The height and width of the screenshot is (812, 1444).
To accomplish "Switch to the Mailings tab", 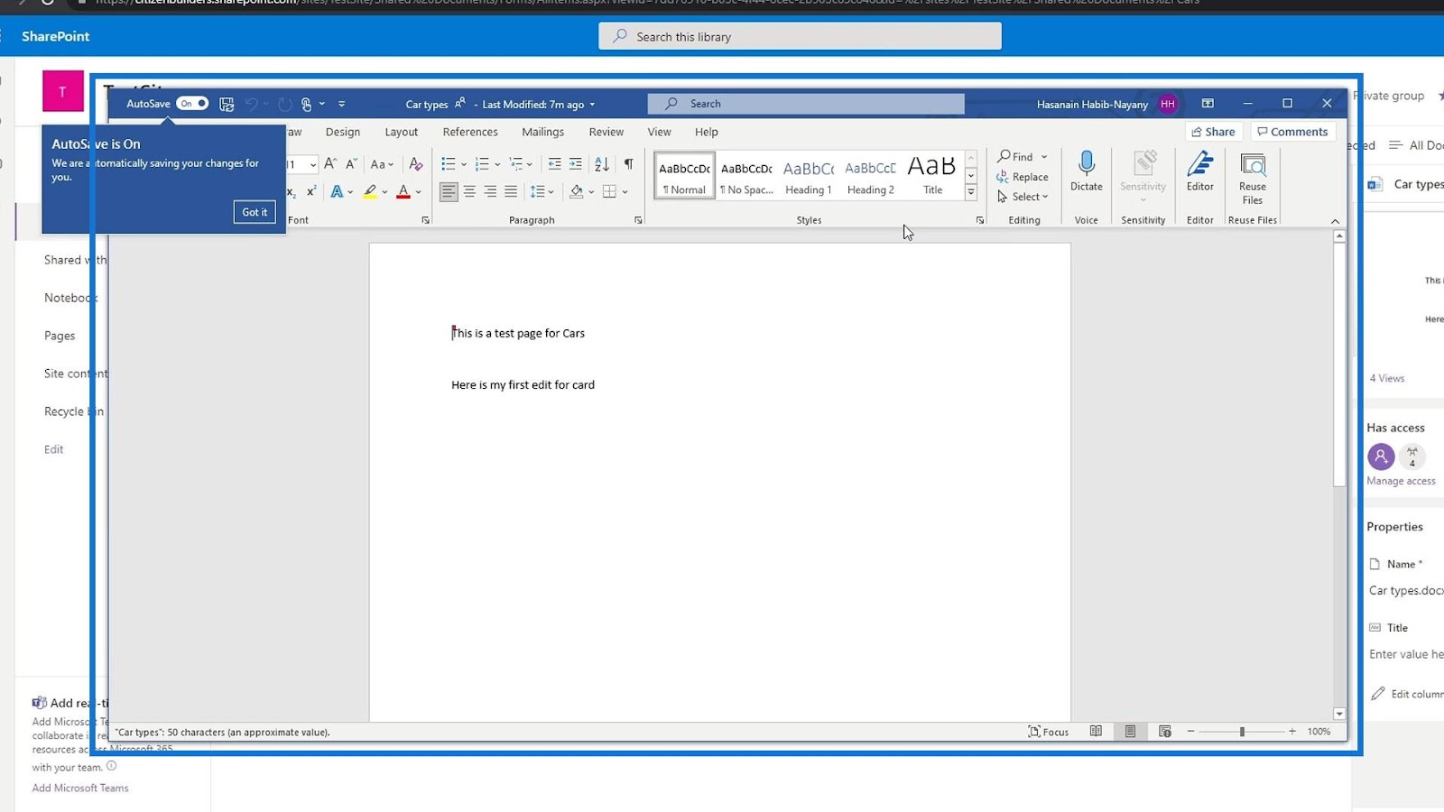I will click(542, 132).
